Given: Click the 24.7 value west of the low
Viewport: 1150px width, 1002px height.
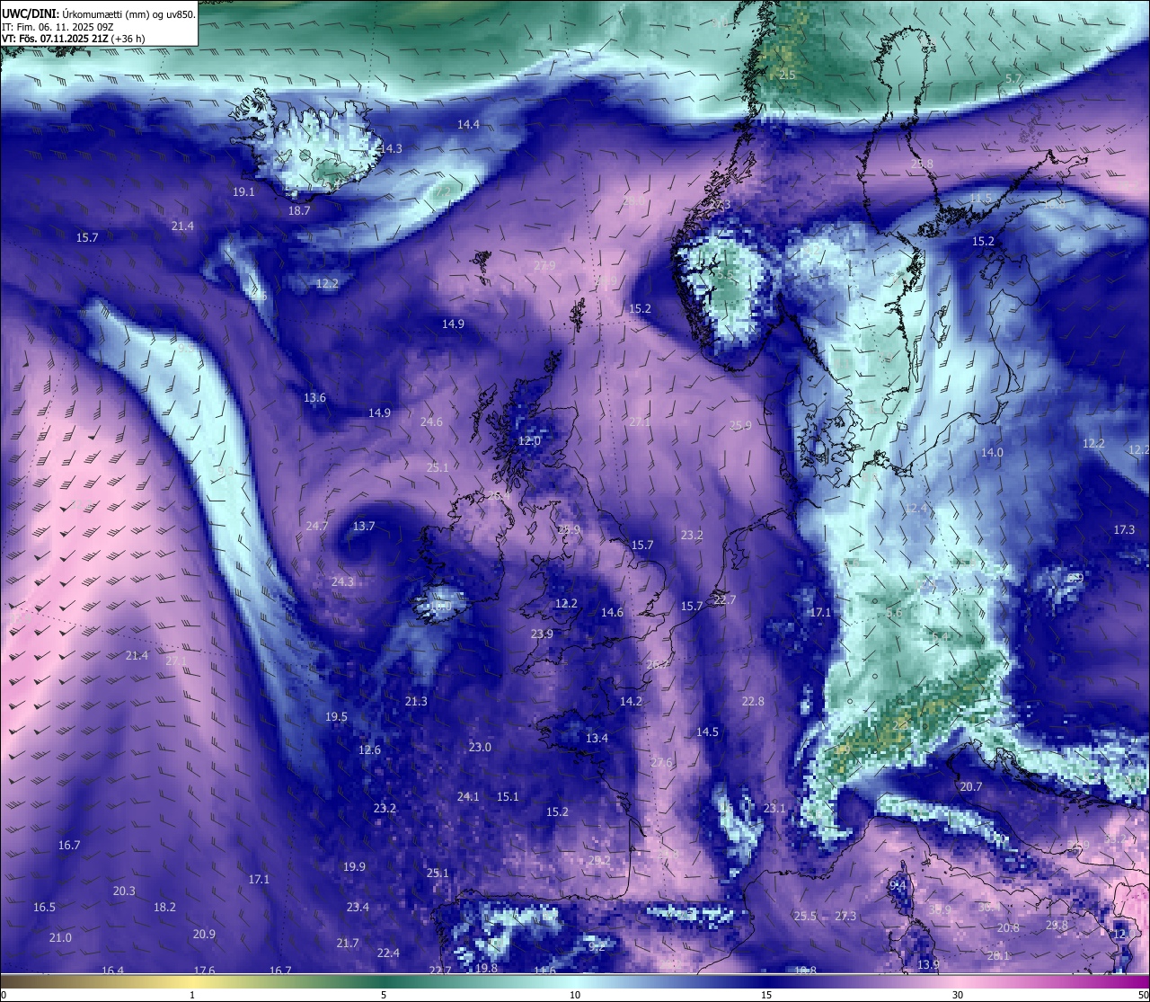Looking at the screenshot, I should [317, 526].
